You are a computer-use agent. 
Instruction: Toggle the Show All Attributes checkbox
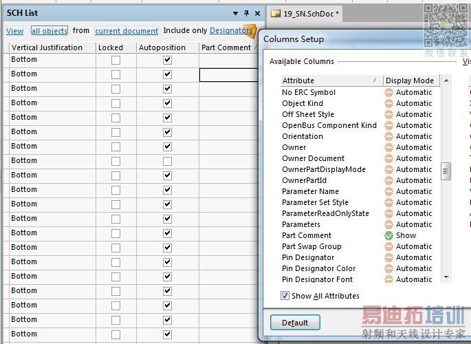(x=285, y=296)
